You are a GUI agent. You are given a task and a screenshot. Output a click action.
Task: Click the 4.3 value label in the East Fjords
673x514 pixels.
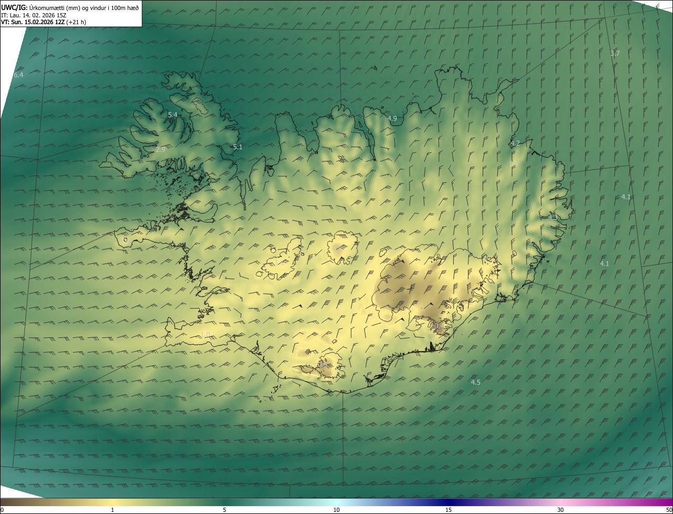553,217
